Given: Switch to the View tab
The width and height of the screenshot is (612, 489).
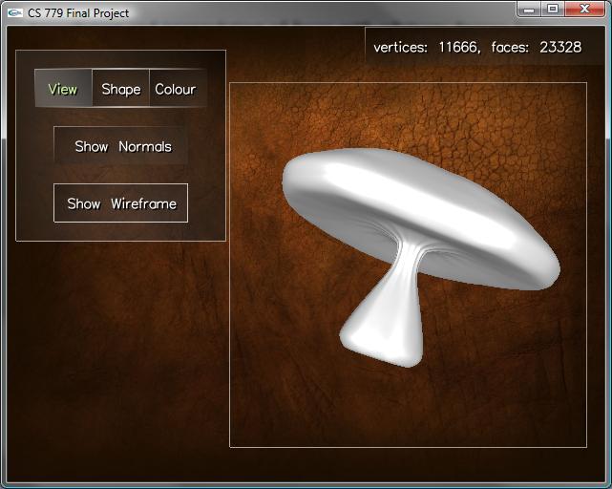Looking at the screenshot, I should pos(63,89).
